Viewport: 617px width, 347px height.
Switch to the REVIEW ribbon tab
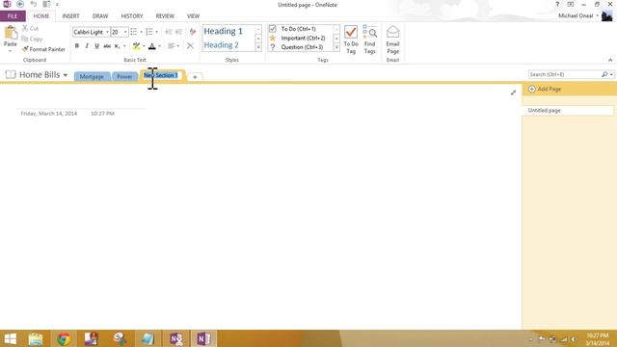point(165,16)
